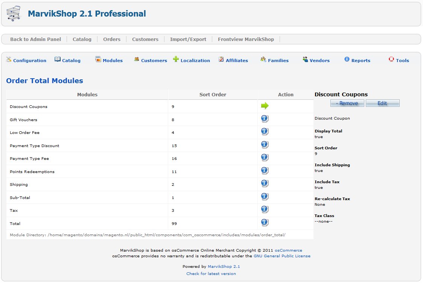Click info icon for Shipping module
This screenshot has height=284, width=423.
tap(265, 184)
